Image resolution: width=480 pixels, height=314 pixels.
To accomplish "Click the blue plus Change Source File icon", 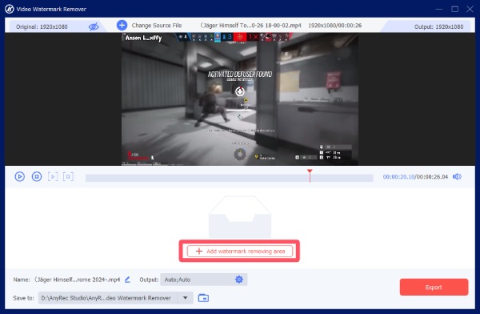I will coord(122,25).
